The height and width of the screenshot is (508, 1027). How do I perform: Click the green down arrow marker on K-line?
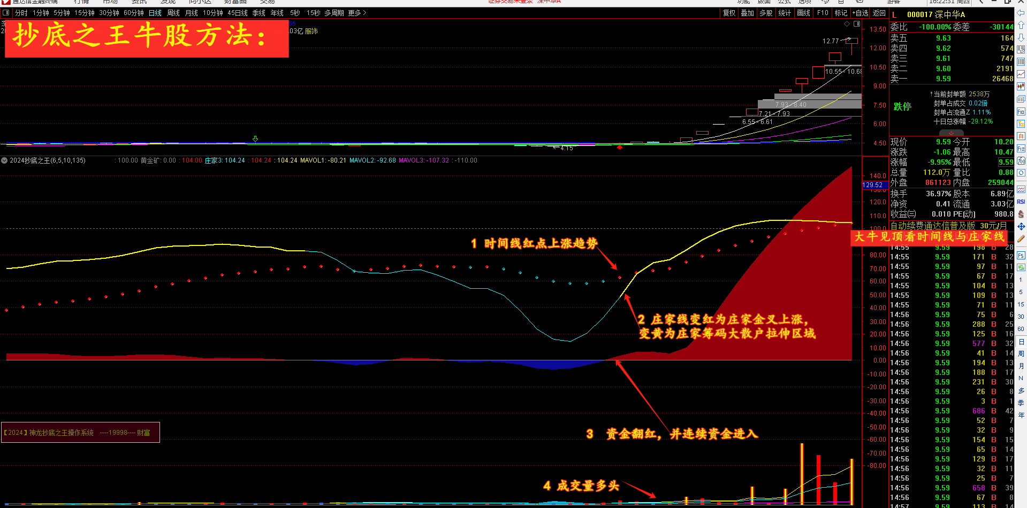pos(255,139)
